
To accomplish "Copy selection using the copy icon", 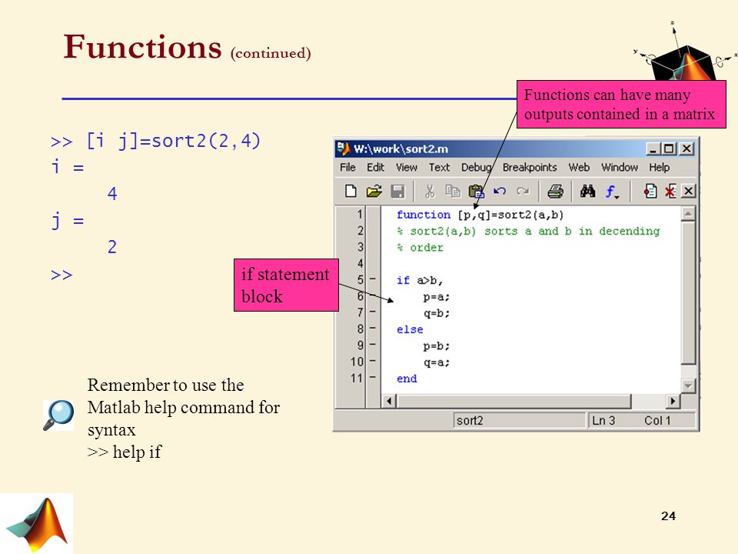I will (453, 192).
